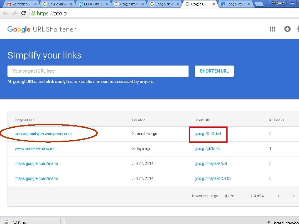This screenshot has height=224, width=299.
Task: Close the Google Voice tab
Action: pos(249,4)
